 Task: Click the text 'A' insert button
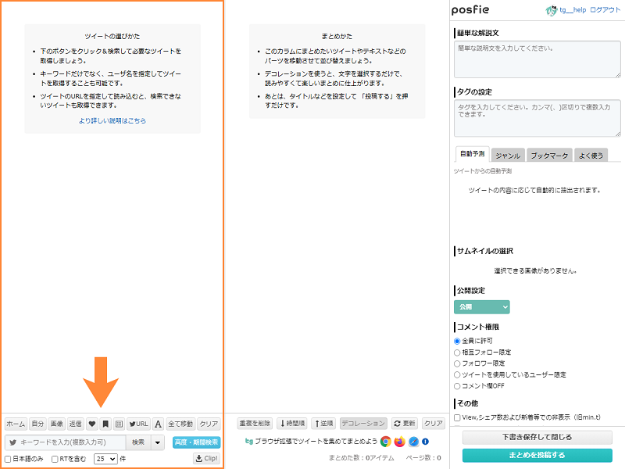pos(158,424)
